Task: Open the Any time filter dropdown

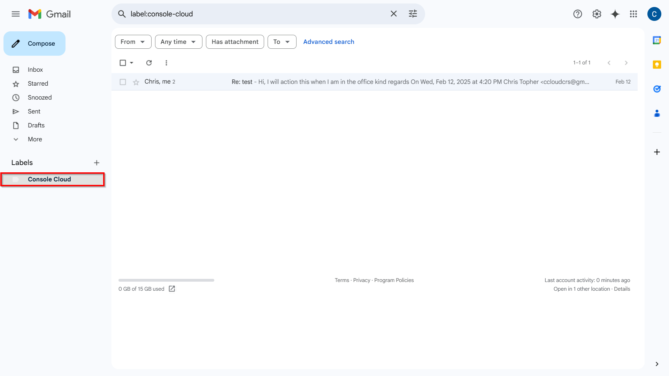Action: click(178, 42)
